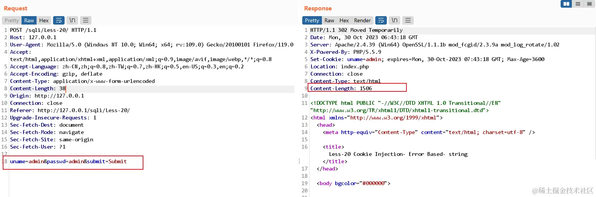The image size is (596, 197).
Task: Open the Request panel hamburger options menu
Action: pos(85,20)
